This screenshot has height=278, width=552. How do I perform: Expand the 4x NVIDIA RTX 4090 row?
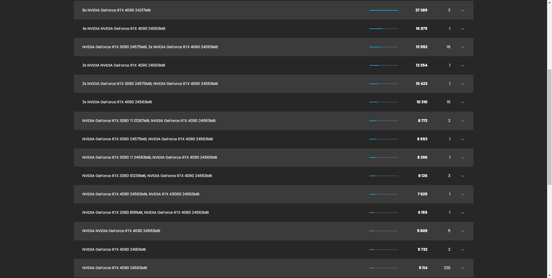463,29
